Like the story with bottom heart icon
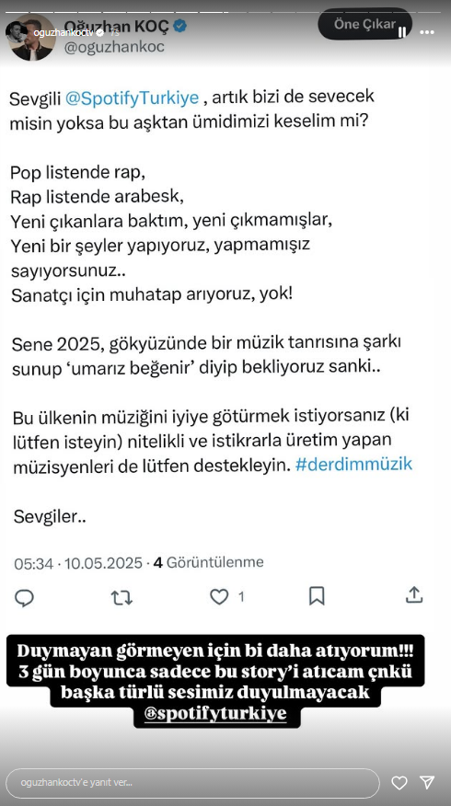 pyautogui.click(x=399, y=783)
